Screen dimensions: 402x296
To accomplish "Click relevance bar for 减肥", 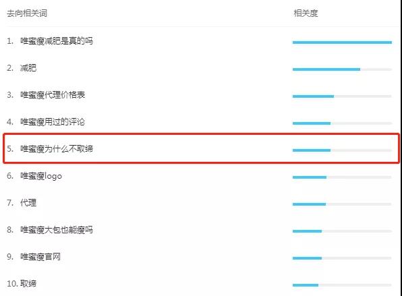I will tap(342, 69).
